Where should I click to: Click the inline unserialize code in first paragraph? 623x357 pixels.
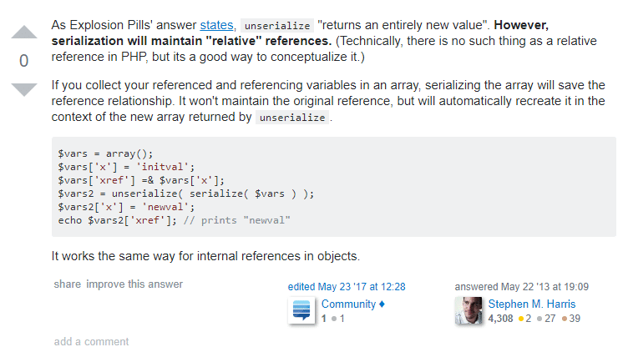tap(277, 26)
